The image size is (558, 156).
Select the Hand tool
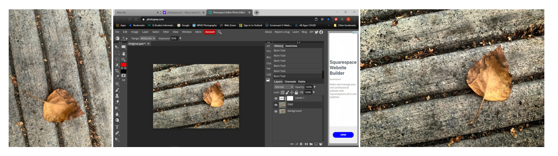tap(123, 53)
